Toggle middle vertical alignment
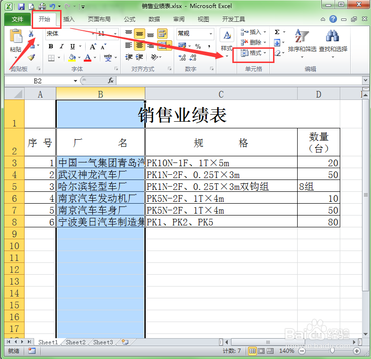Viewport: 371px width, 359px height. pyautogui.click(x=140, y=34)
